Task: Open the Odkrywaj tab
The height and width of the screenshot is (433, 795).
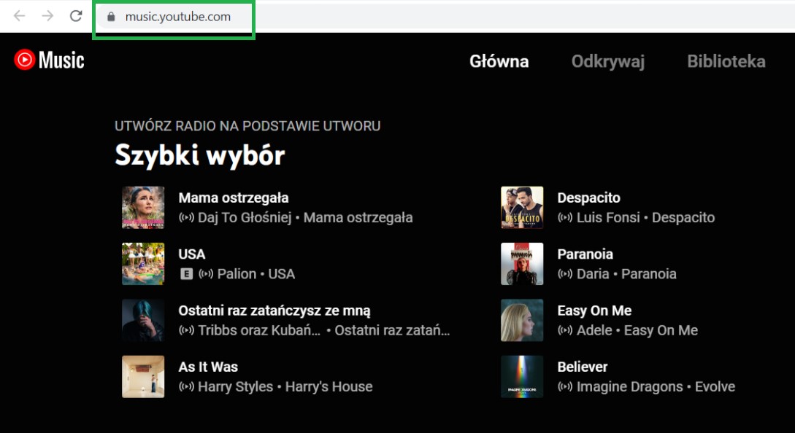Action: coord(608,61)
